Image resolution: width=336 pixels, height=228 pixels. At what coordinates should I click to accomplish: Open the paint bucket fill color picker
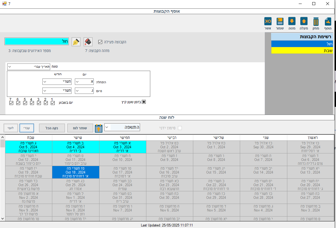pyautogui.click(x=88, y=42)
